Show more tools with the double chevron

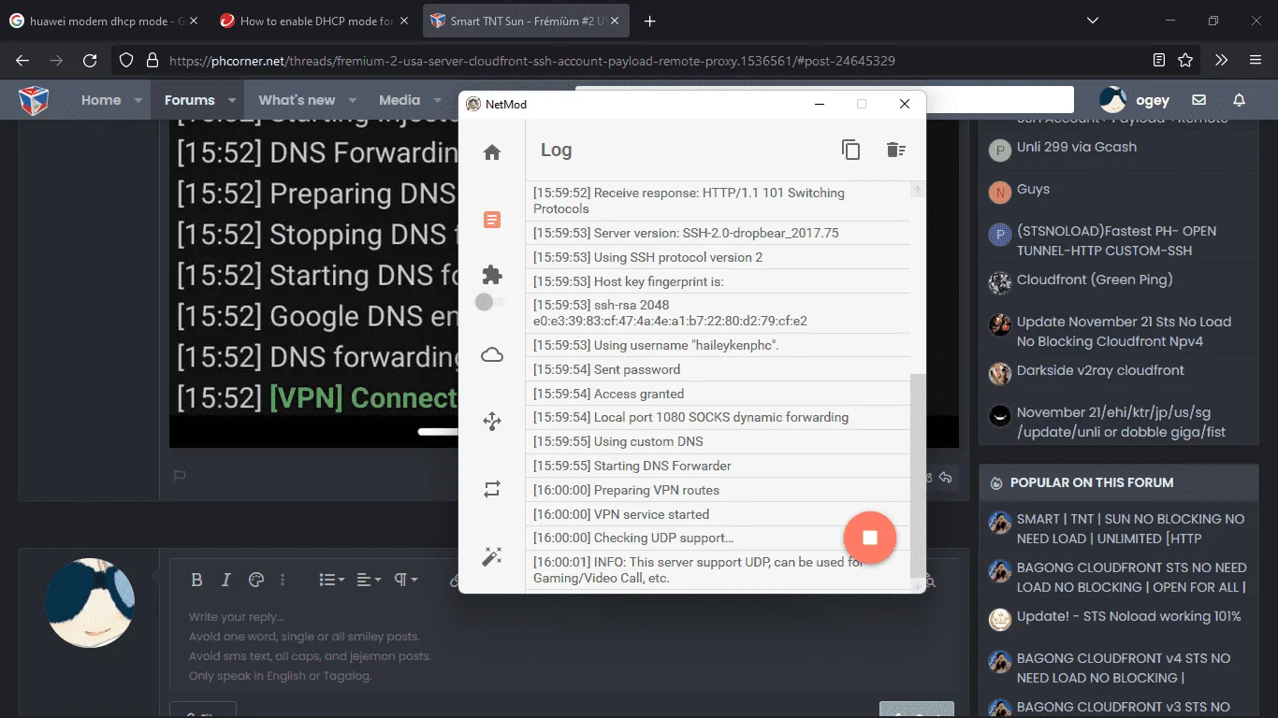coord(1221,60)
